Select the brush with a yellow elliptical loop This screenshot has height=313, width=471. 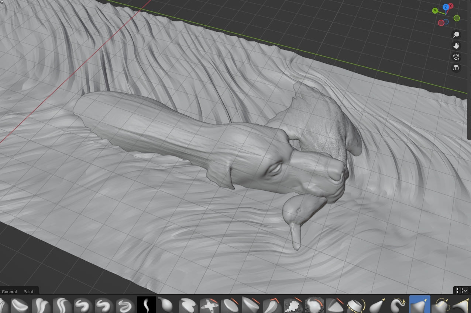pos(441,305)
